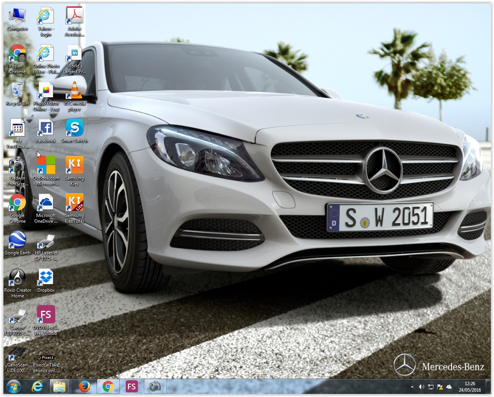
Task: Click the Show desktop strip
Action: tap(488, 387)
